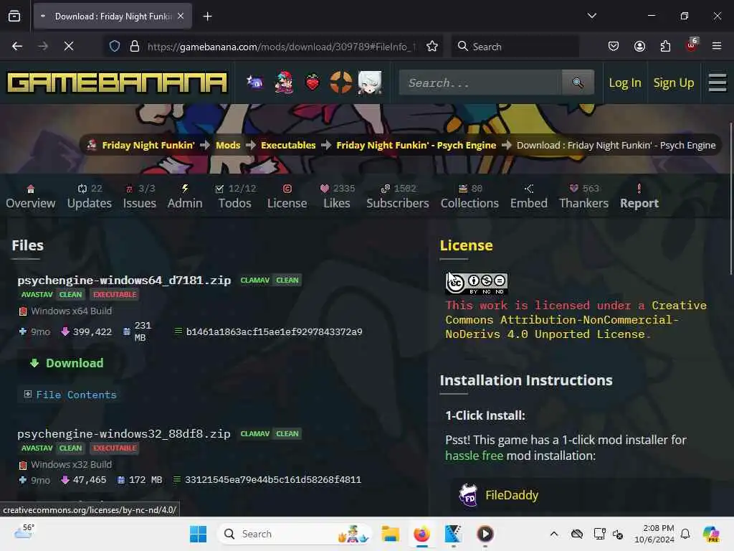Open the white-haired character game icon

(370, 83)
